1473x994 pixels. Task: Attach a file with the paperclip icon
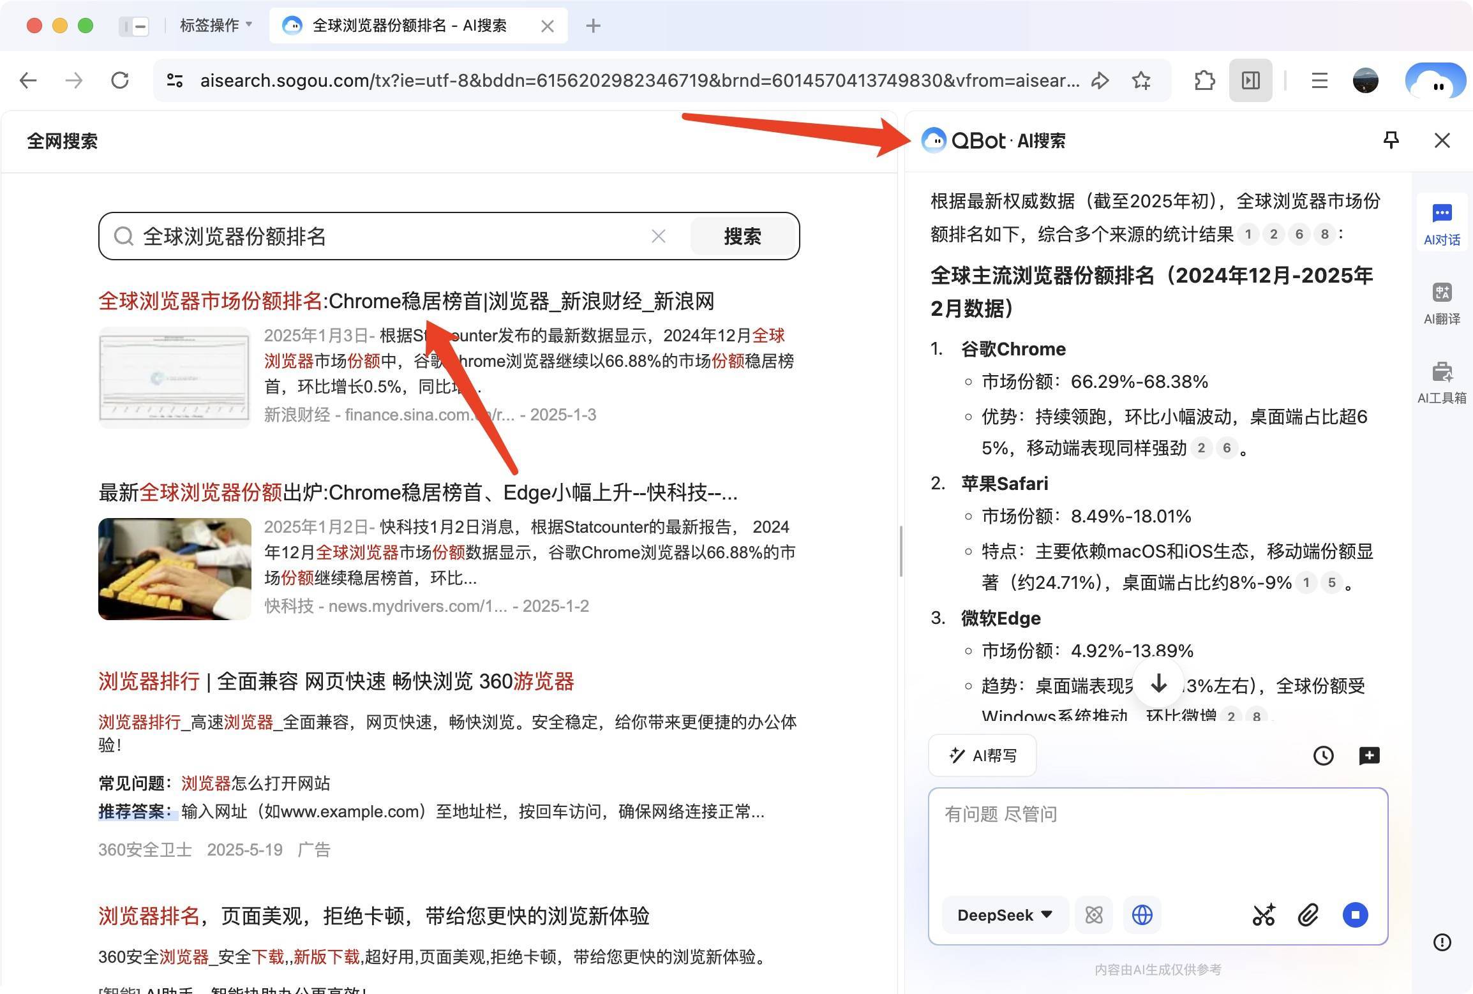(x=1309, y=915)
